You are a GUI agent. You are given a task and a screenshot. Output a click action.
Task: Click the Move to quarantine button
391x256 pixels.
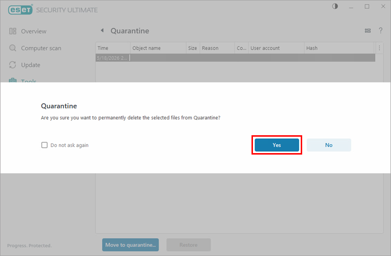pos(130,245)
